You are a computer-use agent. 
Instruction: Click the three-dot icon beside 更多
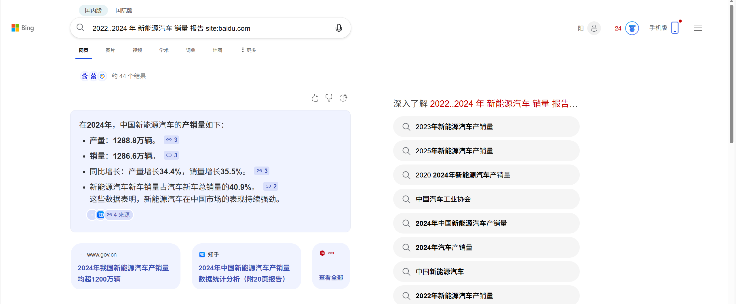tap(243, 50)
